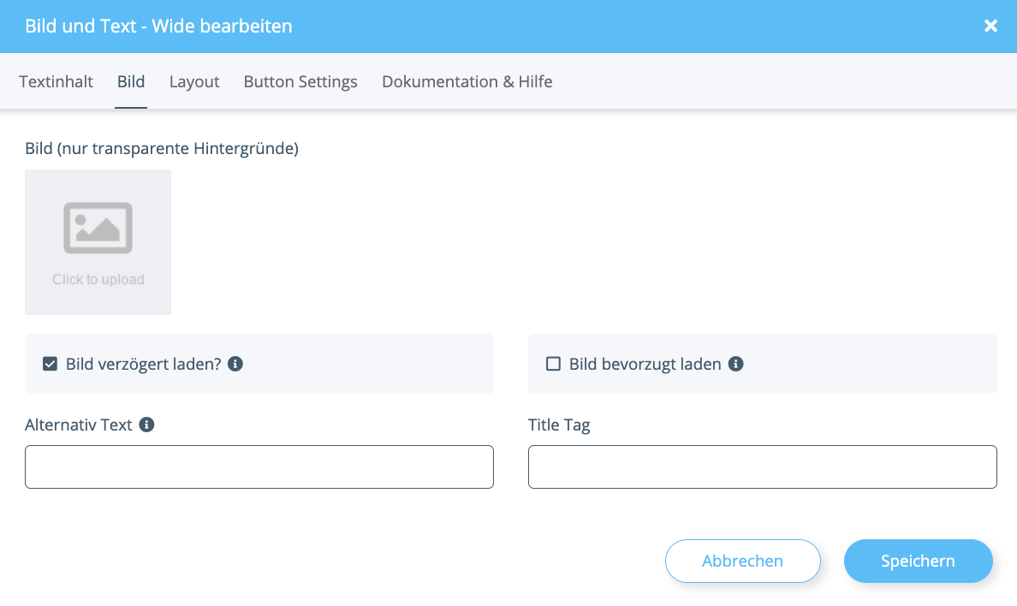Open the Layout tab

194,82
